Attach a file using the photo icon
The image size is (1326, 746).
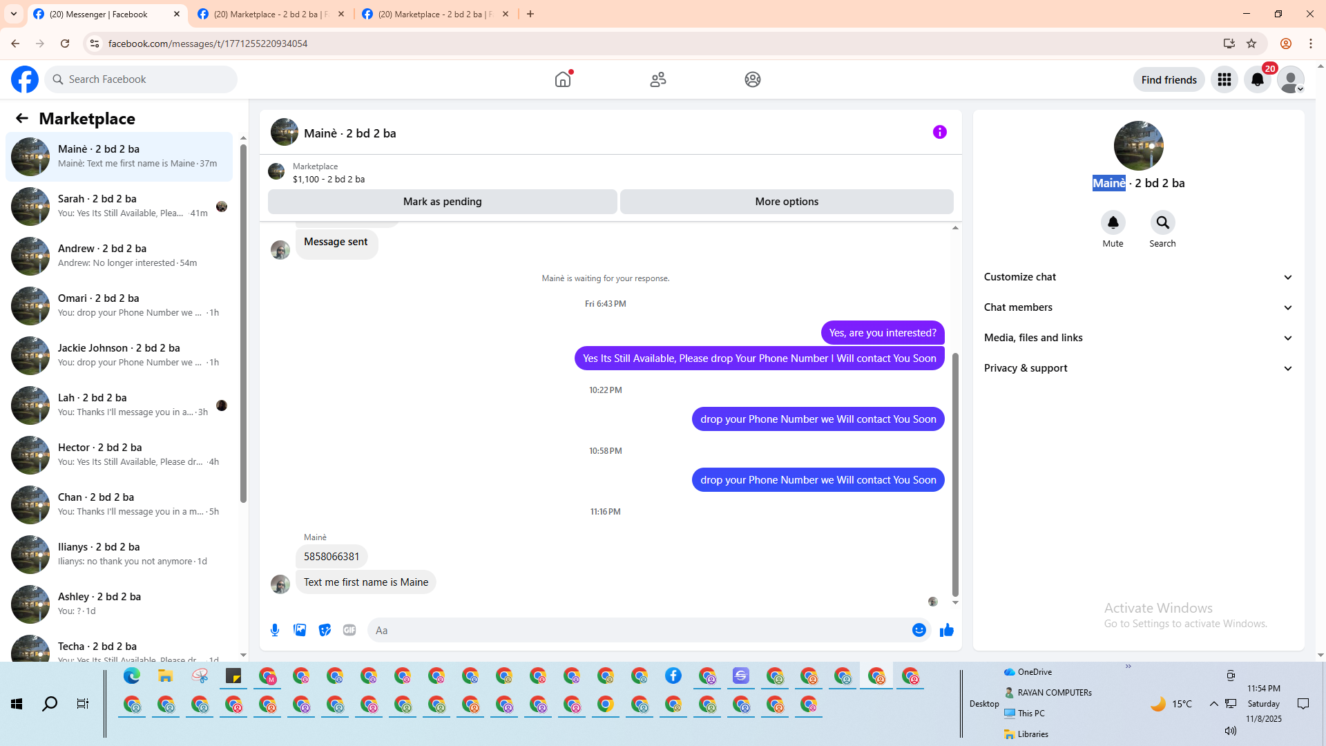(x=300, y=630)
